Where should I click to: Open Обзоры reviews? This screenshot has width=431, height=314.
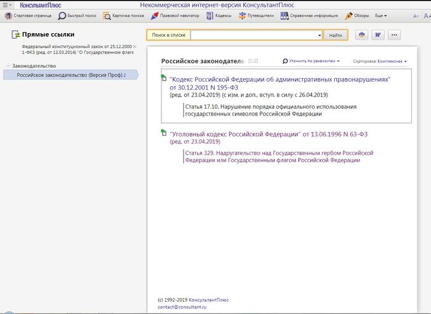[357, 15]
